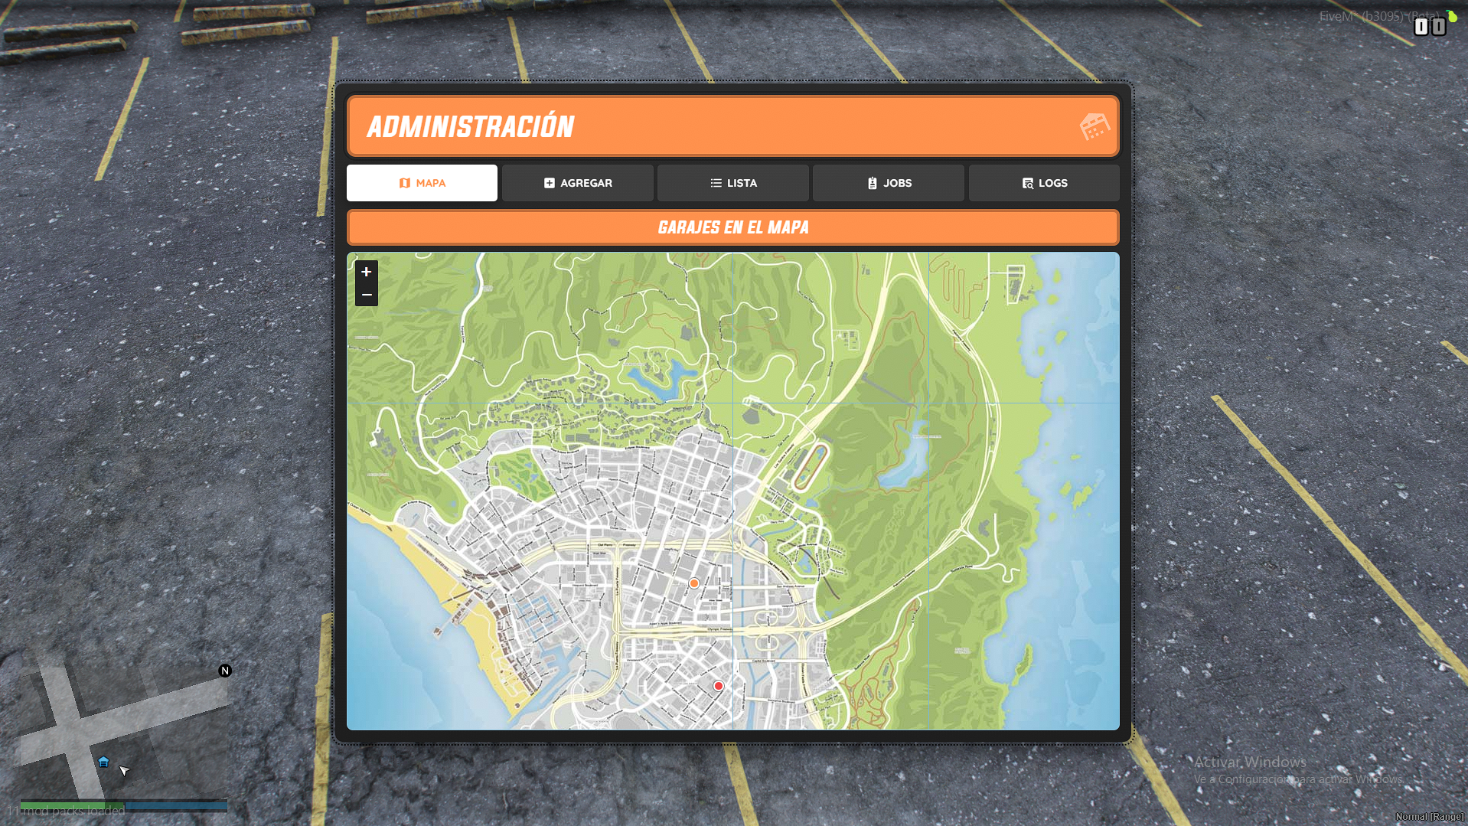This screenshot has height=826, width=1468.
Task: Click the player arrow on the minimap
Action: [124, 770]
